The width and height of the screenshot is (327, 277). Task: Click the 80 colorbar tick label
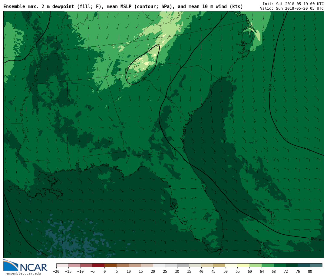tap(310, 271)
